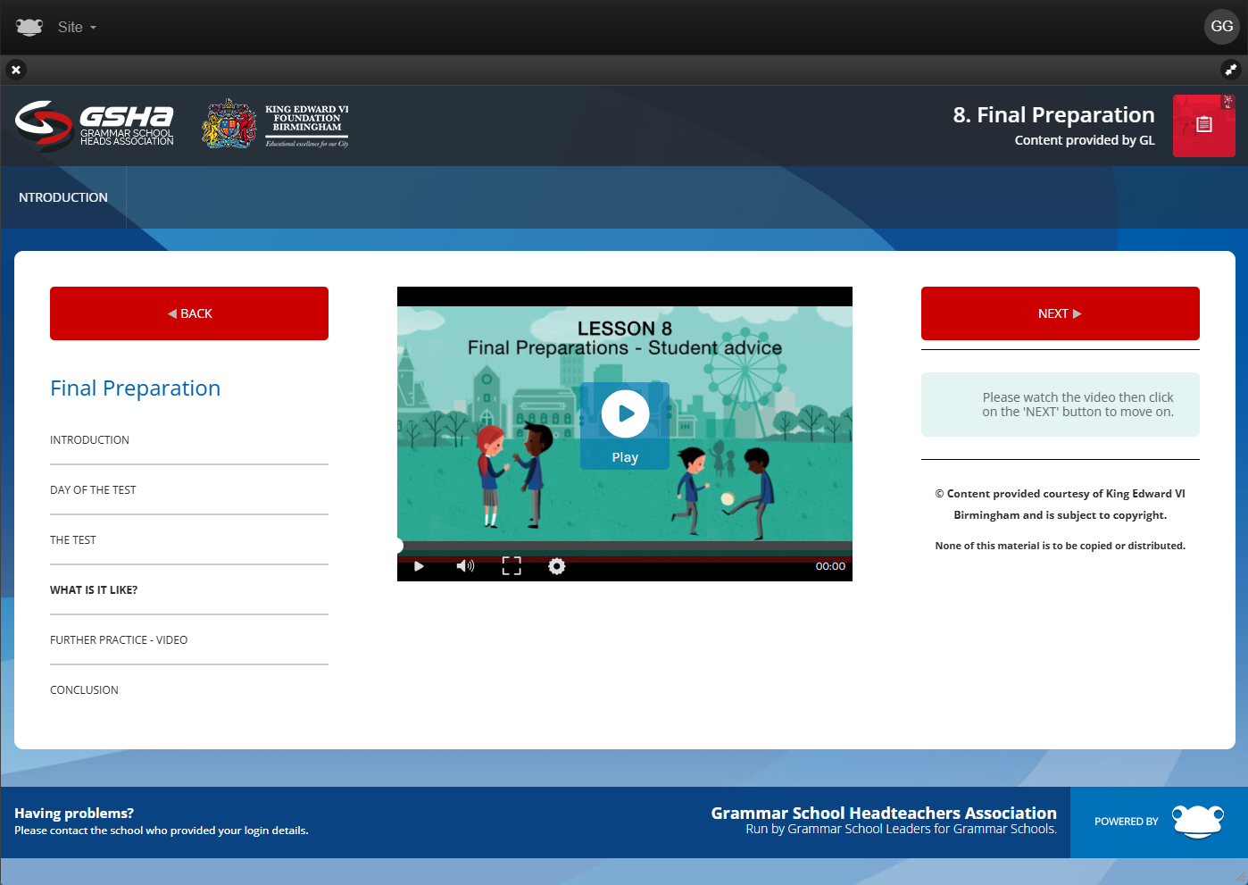Screen dimensions: 1248x885
Task: Click the expand arrows icon below the avatar
Action: pyautogui.click(x=1232, y=70)
